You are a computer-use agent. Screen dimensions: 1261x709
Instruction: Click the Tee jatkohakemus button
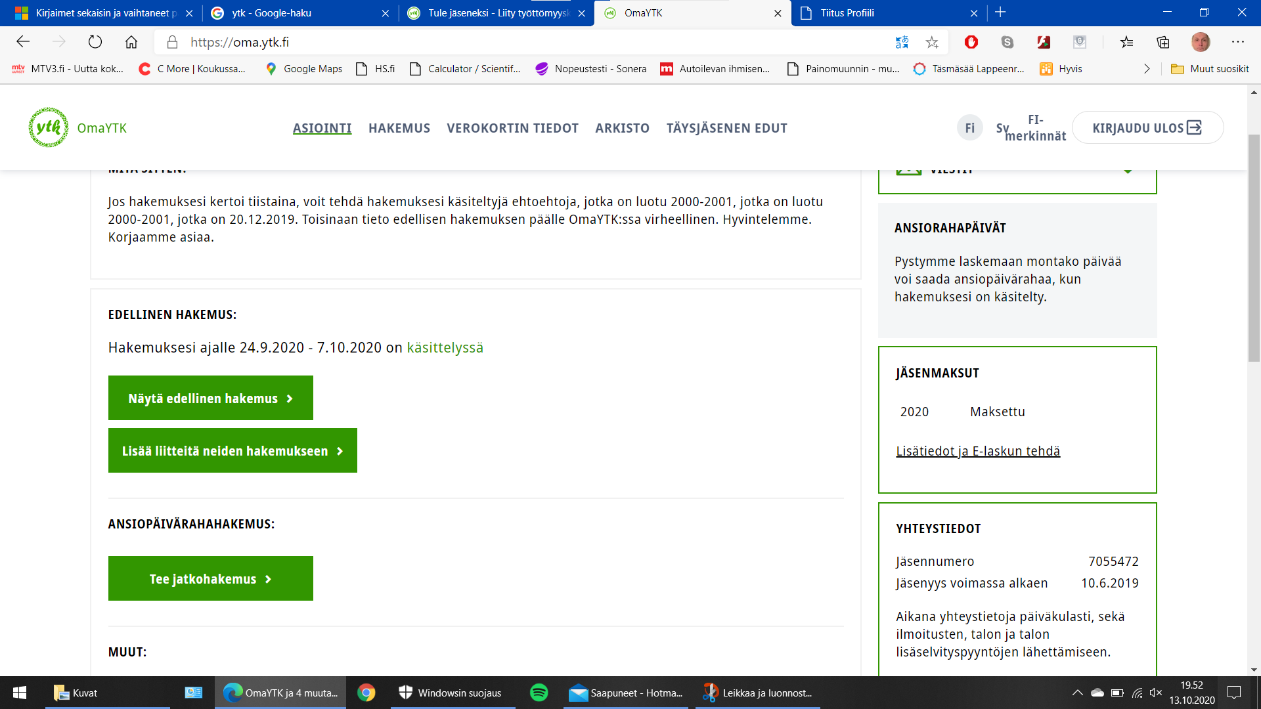(210, 578)
